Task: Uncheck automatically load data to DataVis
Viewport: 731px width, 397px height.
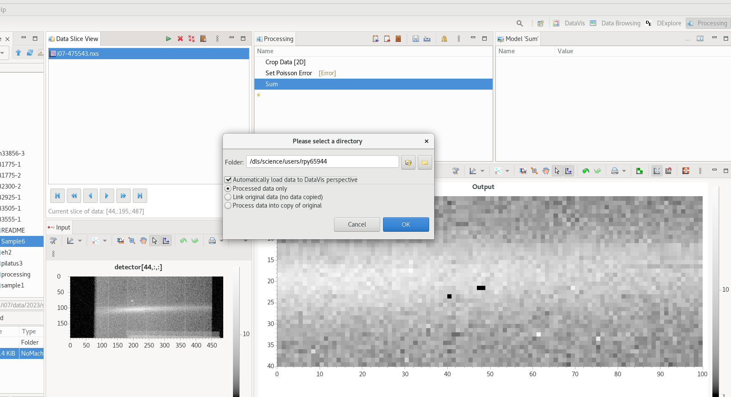Action: point(228,180)
